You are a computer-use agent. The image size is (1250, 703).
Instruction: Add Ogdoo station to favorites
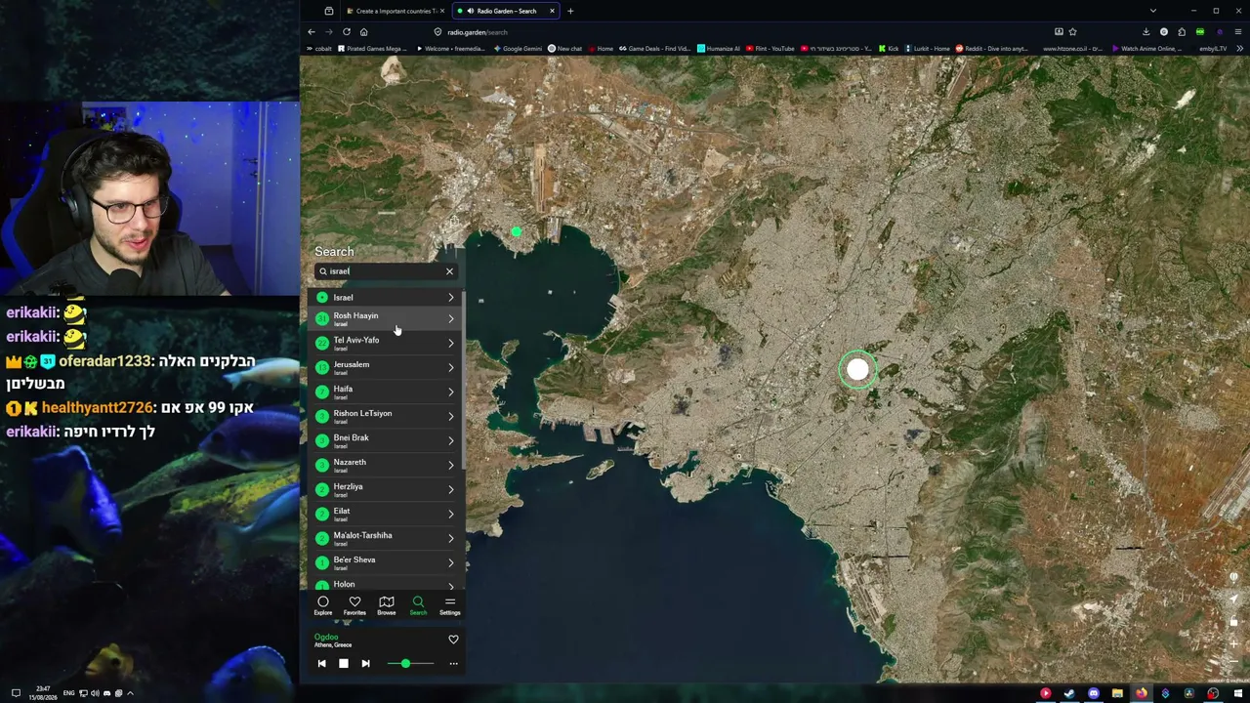(453, 640)
